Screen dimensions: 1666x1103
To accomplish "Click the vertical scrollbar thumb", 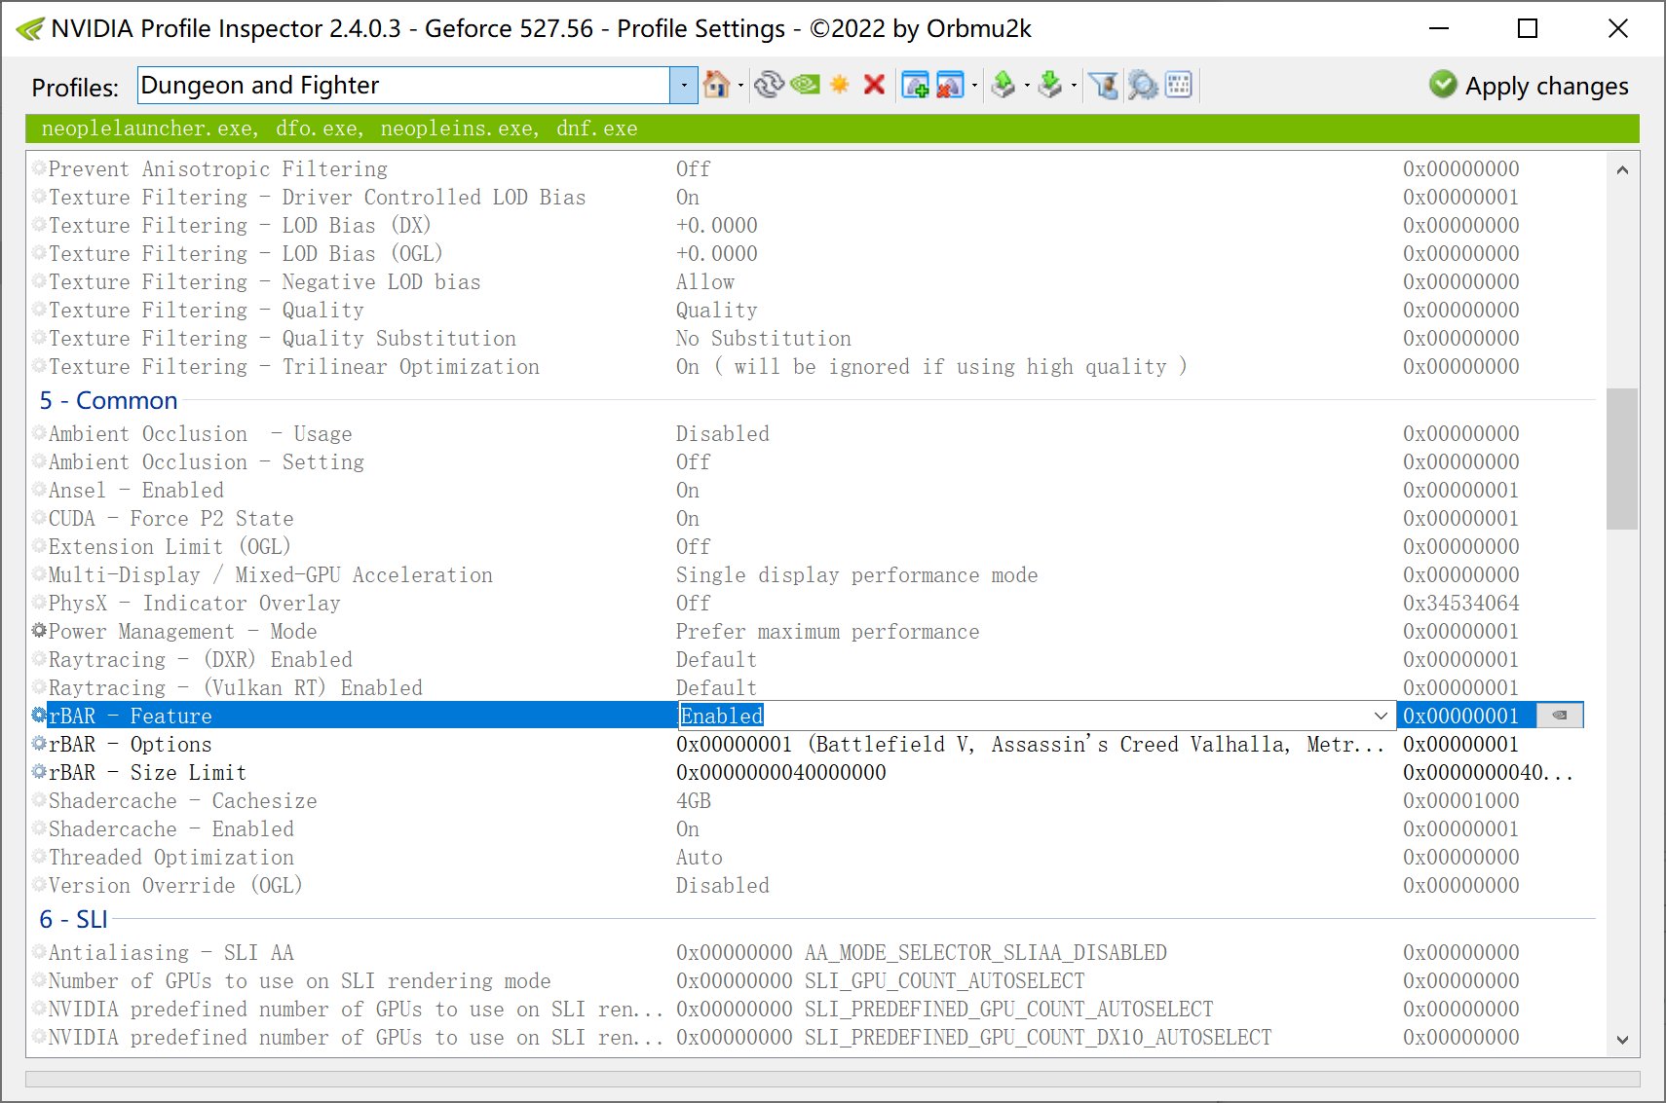I will (1622, 459).
